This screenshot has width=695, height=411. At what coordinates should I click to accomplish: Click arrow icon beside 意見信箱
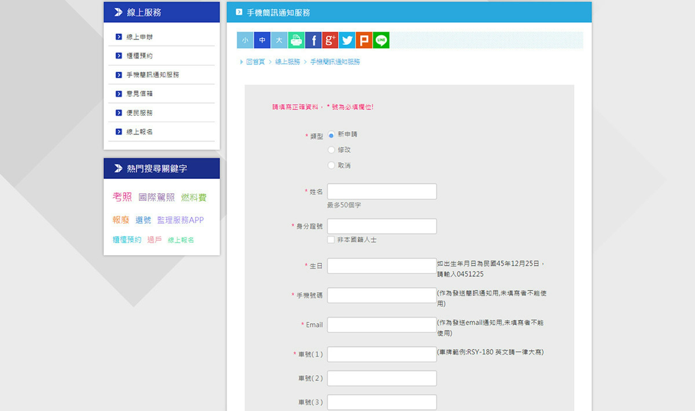click(x=119, y=94)
